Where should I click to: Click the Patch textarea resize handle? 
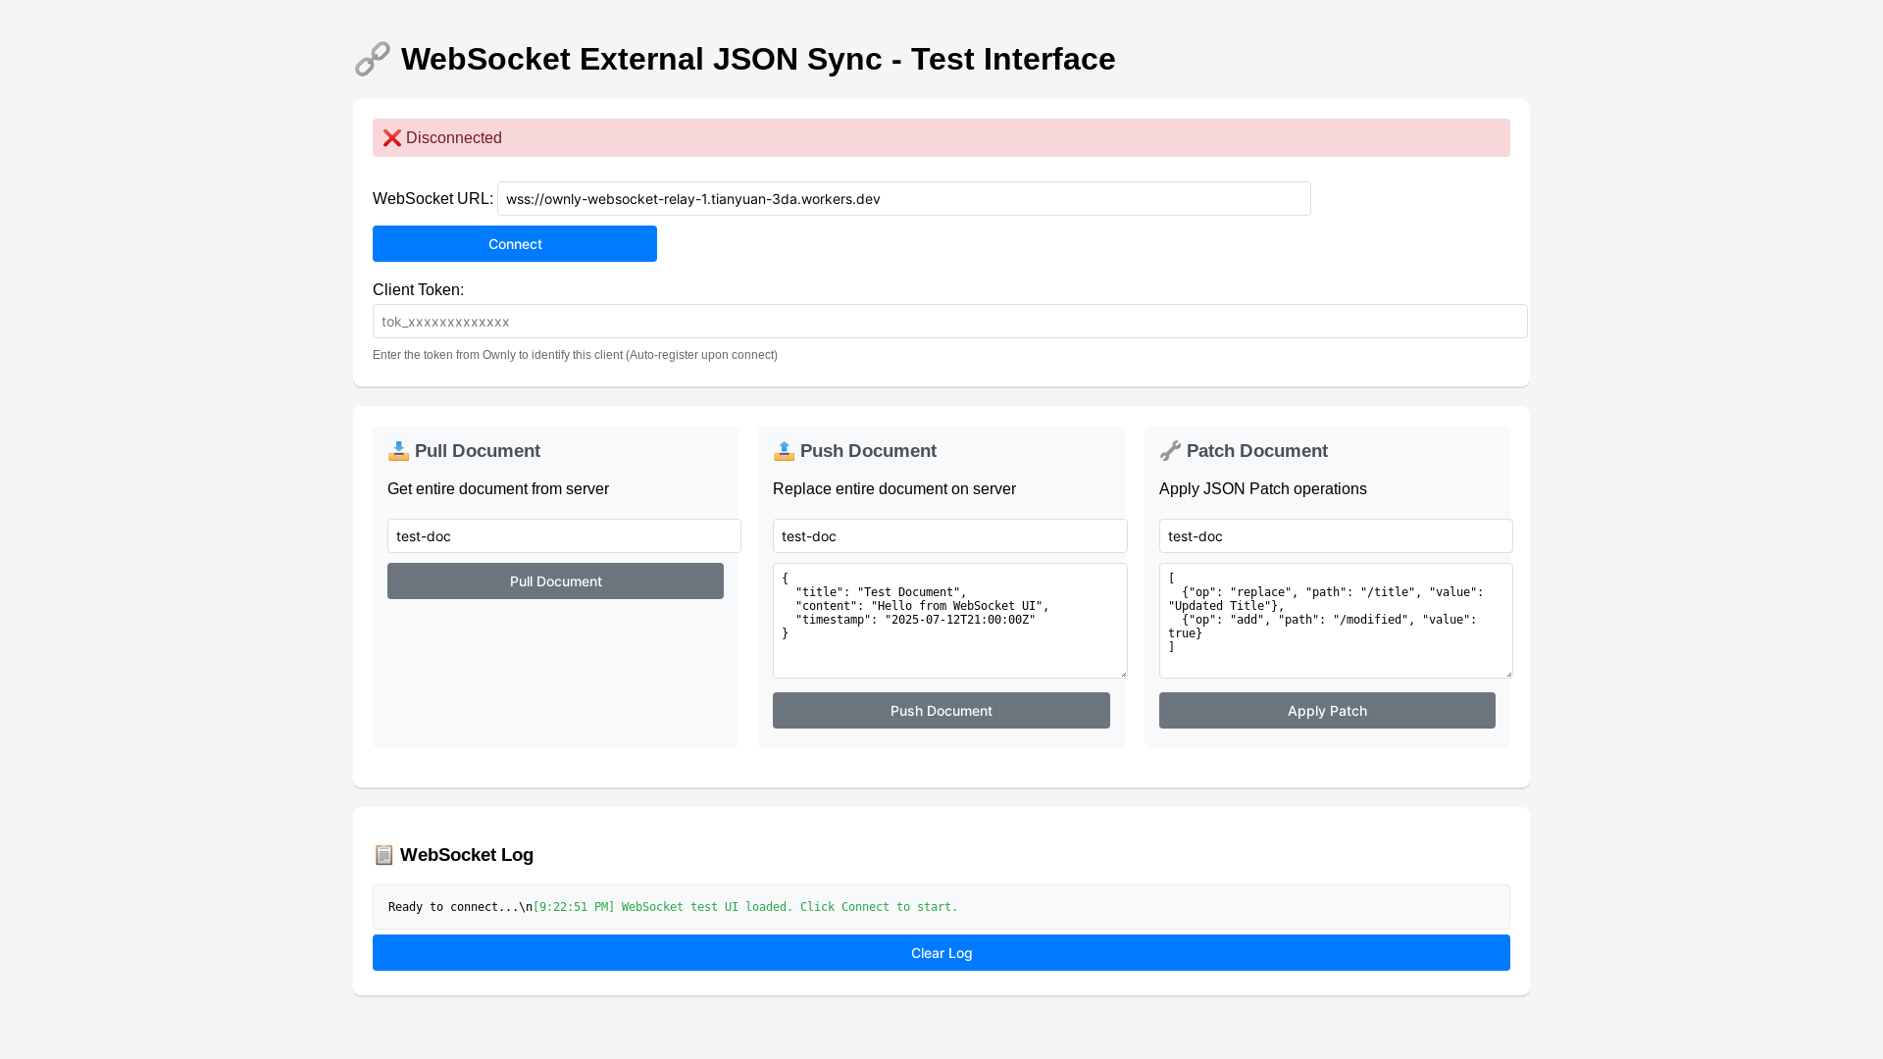pos(1507,673)
